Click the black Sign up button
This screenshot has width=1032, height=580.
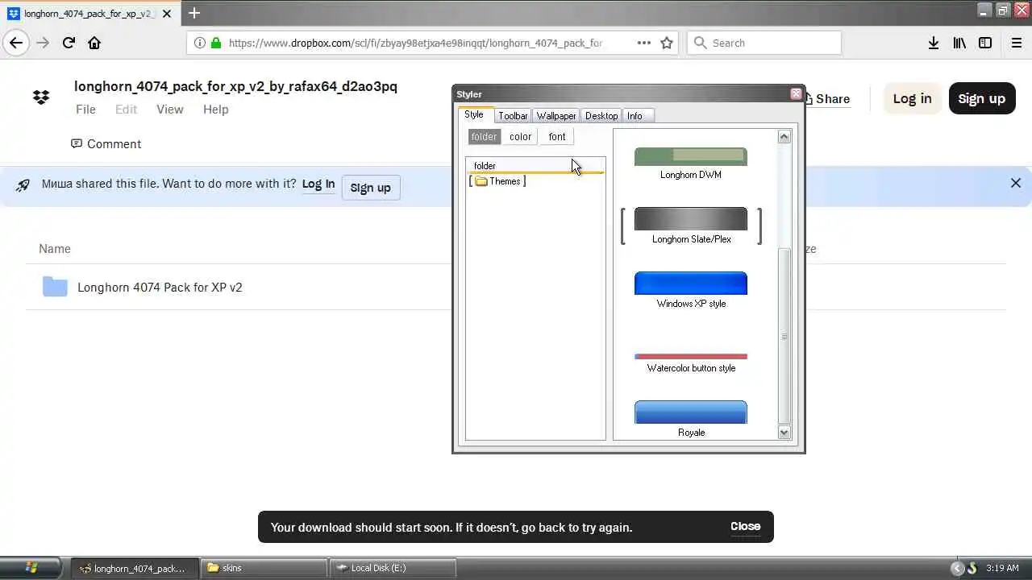982,98
